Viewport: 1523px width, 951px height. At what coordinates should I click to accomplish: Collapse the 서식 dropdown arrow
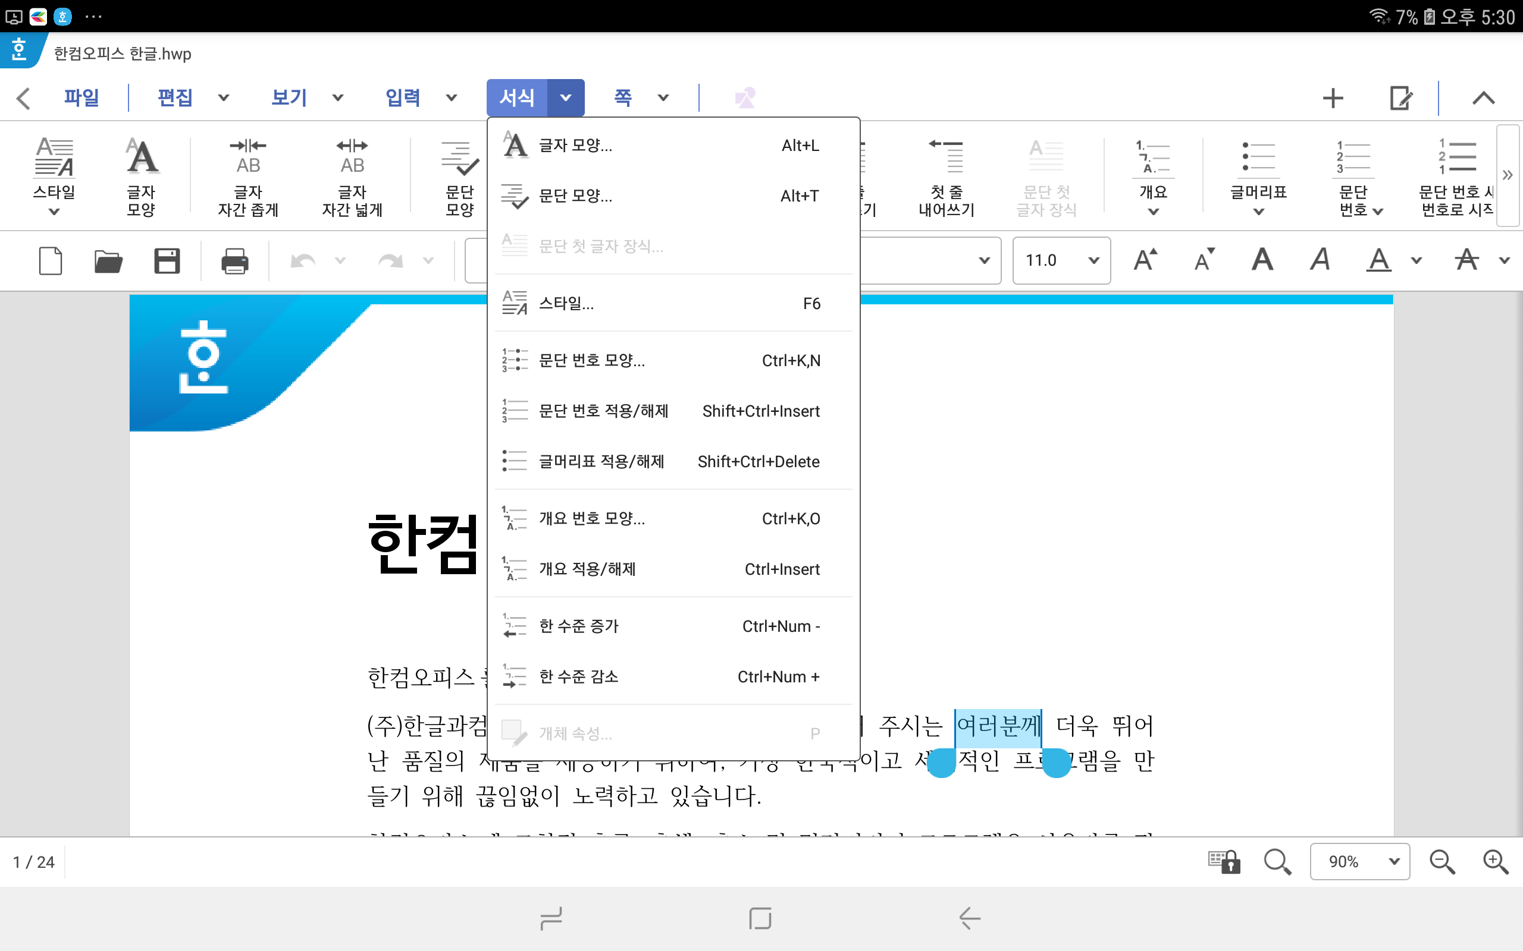[566, 97]
